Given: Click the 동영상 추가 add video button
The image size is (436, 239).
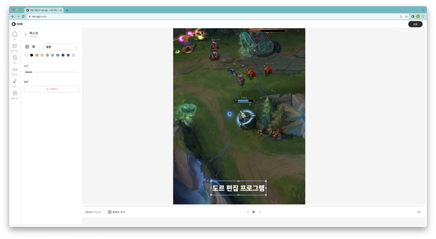Looking at the screenshot, I should pos(116,212).
